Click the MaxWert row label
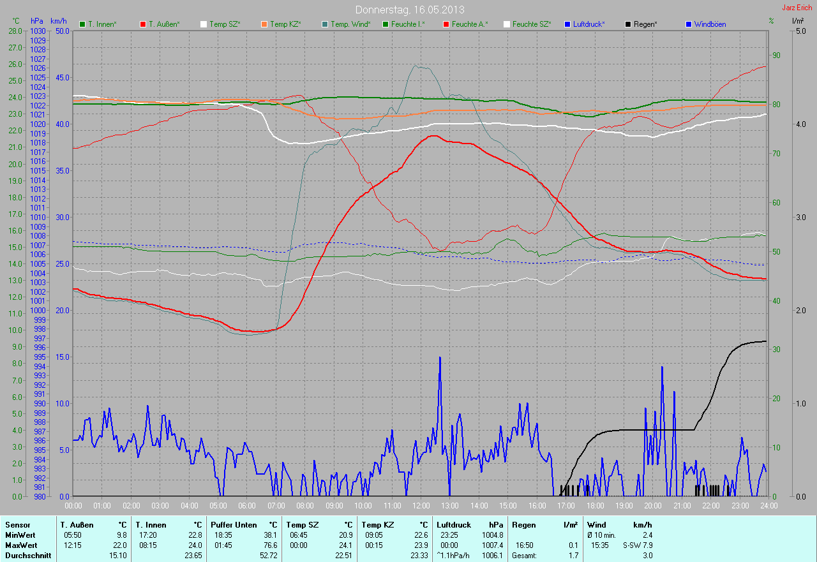The height and width of the screenshot is (562, 817). [x=21, y=545]
